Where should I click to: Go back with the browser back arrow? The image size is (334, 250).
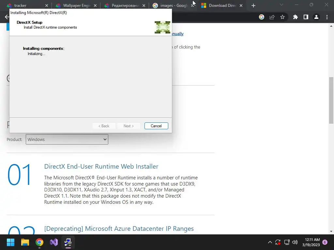pyautogui.click(x=7, y=17)
